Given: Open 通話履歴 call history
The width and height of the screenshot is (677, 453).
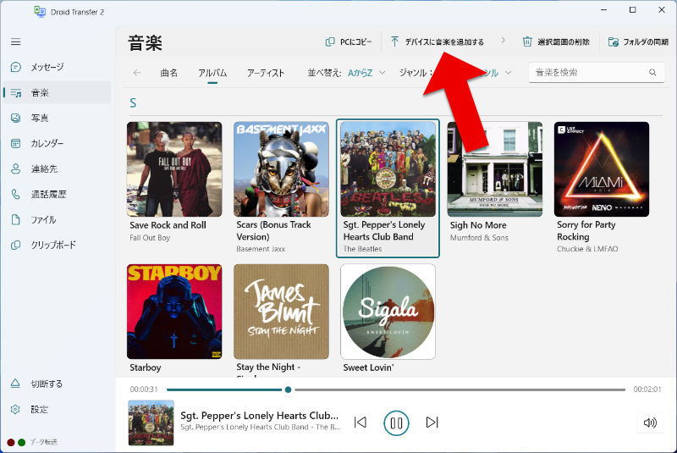Looking at the screenshot, I should tap(57, 194).
